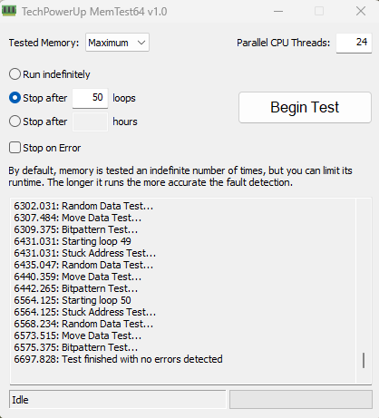Start the memory test with Begin Test
379x418 pixels.
[x=305, y=107]
